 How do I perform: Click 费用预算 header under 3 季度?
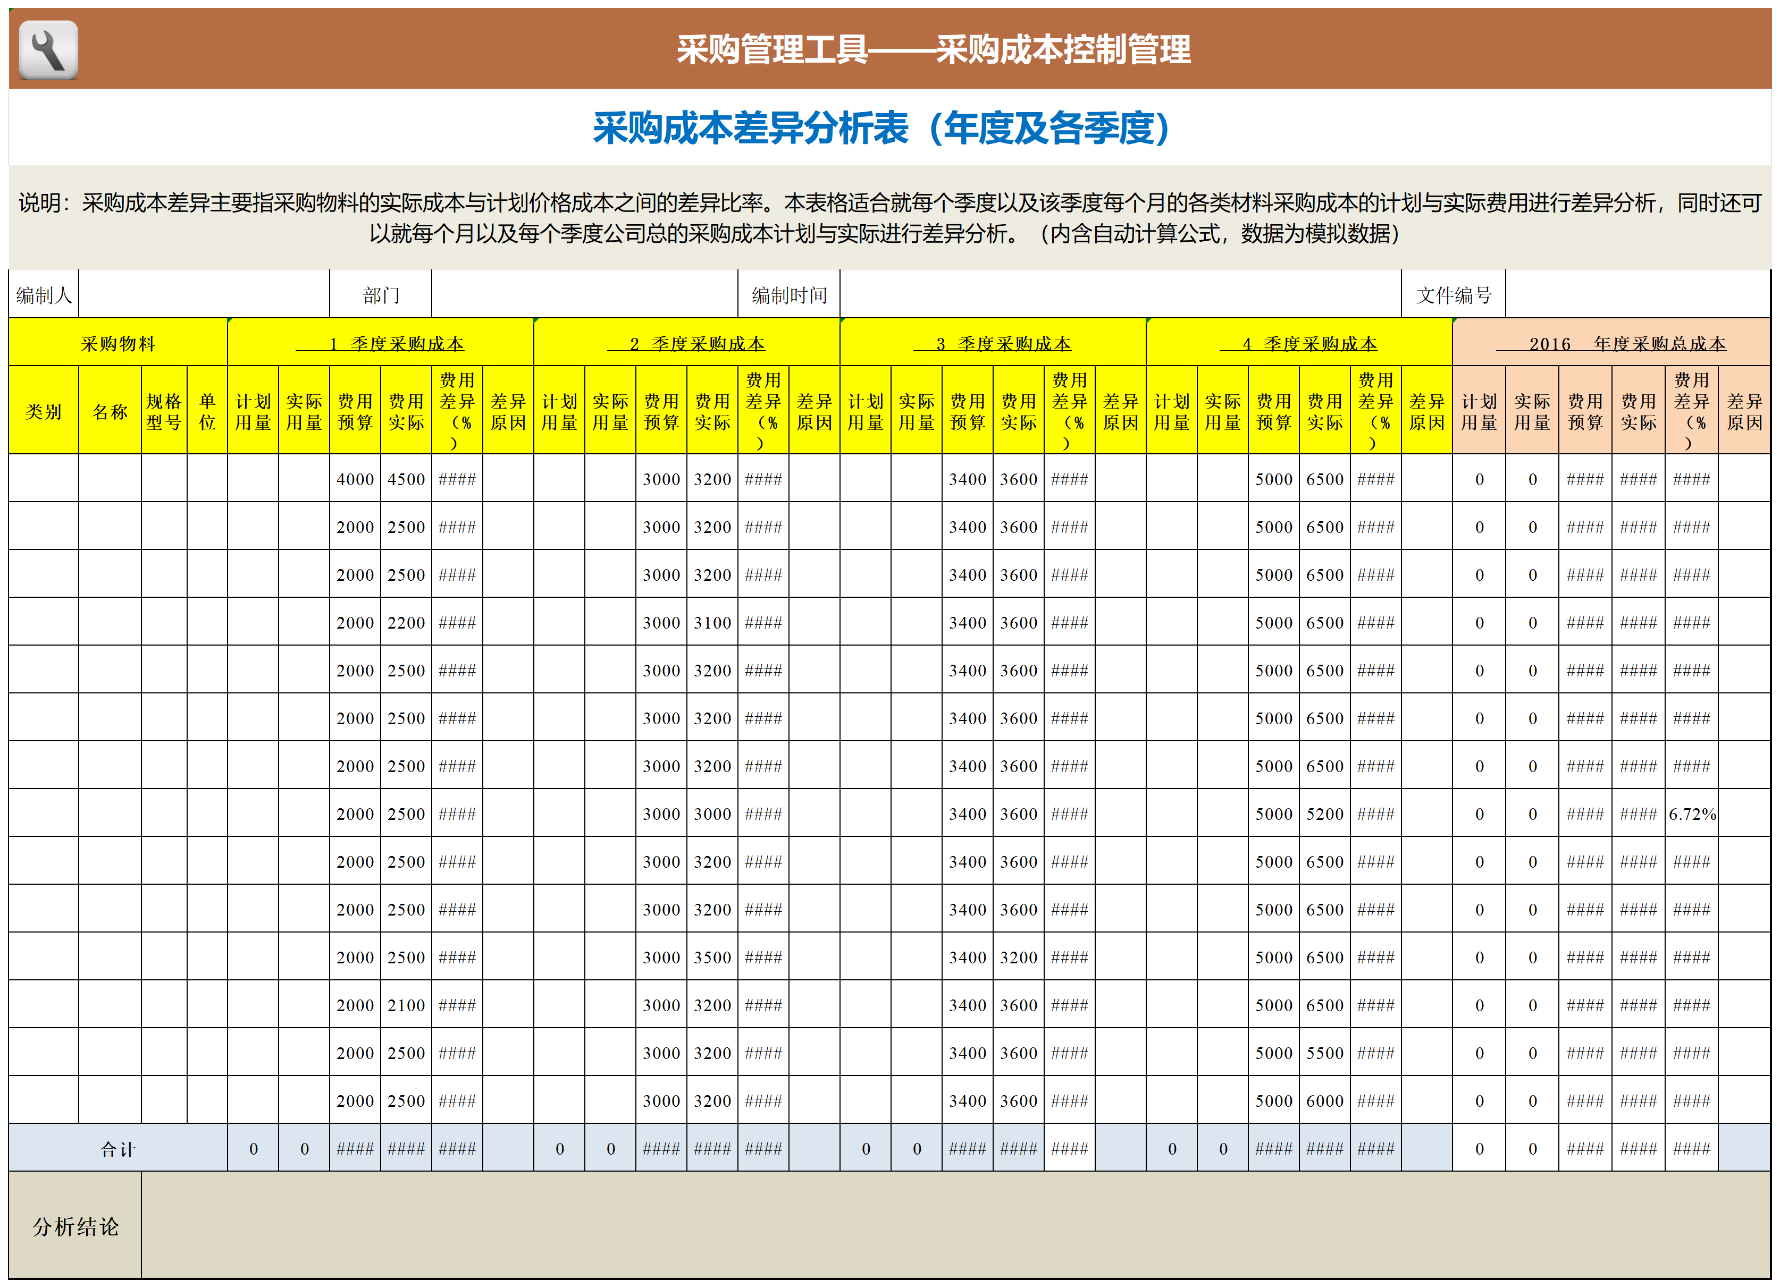coord(968,410)
